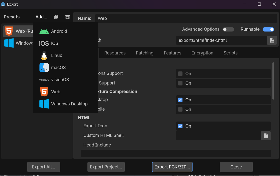Viewport: 280px width, 176px height.
Task: Choose iOS from the Add menu
Action: 65,43
